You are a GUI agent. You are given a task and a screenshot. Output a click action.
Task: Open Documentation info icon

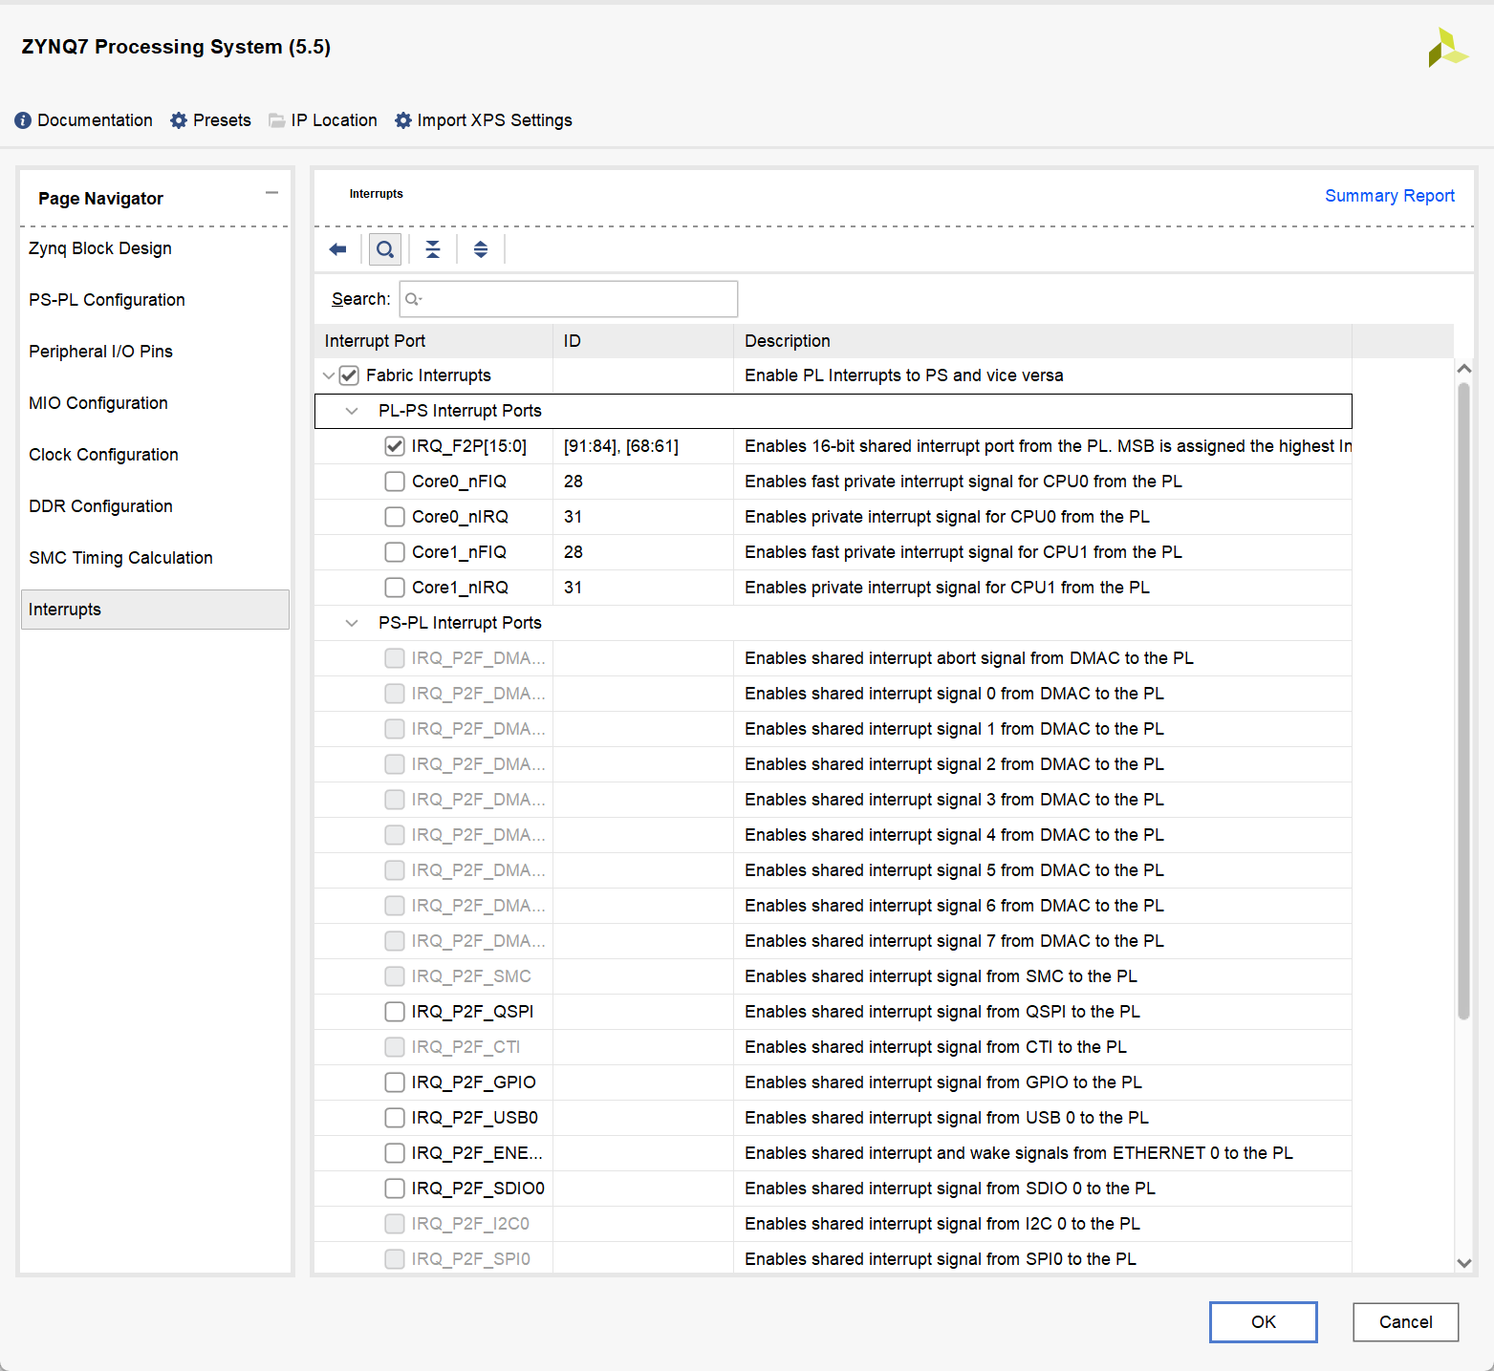[23, 120]
